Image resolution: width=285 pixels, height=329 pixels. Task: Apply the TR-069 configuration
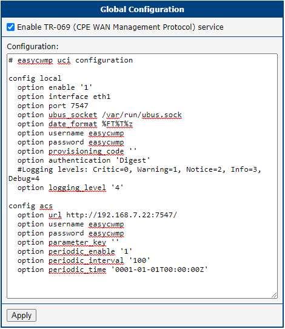[x=21, y=315]
